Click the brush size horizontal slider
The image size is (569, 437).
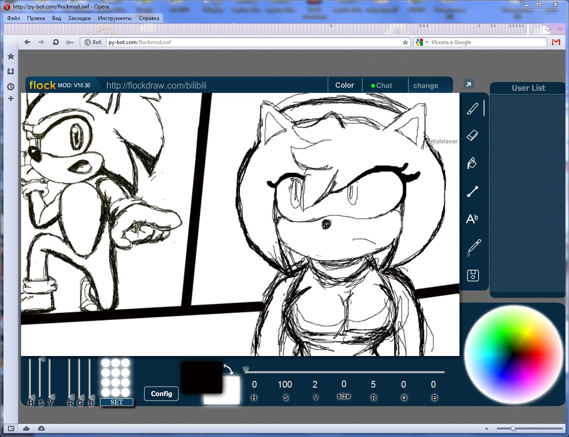(344, 371)
